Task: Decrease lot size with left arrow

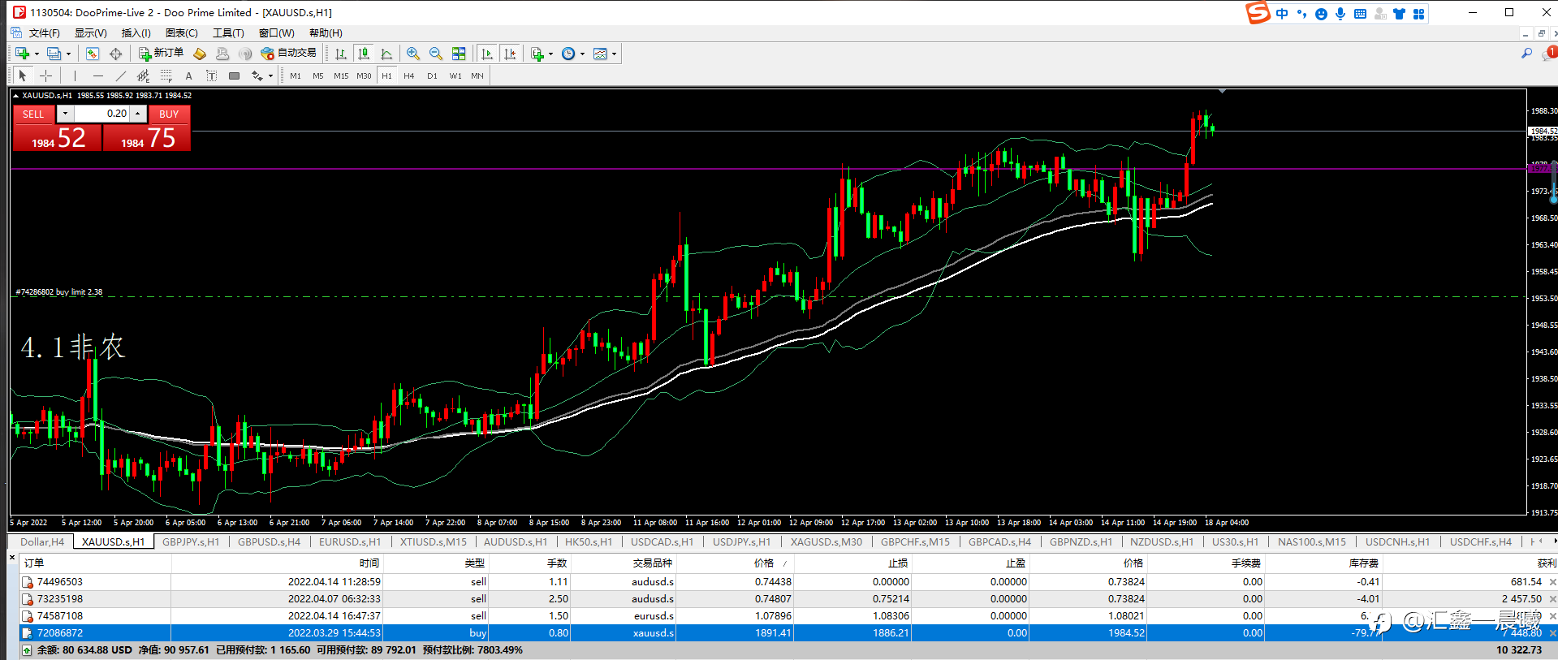Action: 65,114
